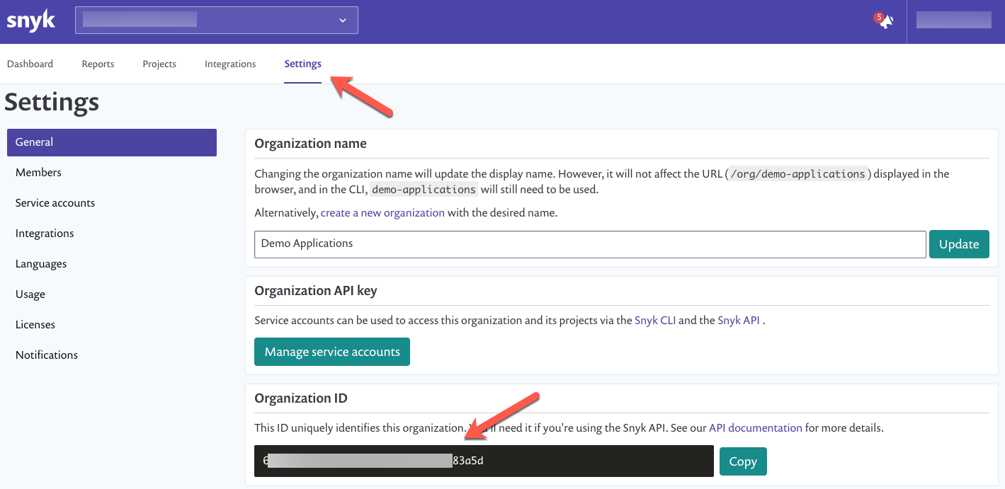Viewport: 1005px width, 489px height.
Task: View the Projects tab
Action: click(159, 64)
